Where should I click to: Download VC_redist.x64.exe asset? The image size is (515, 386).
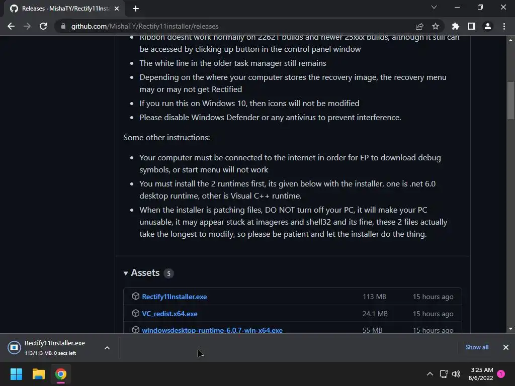point(169,314)
